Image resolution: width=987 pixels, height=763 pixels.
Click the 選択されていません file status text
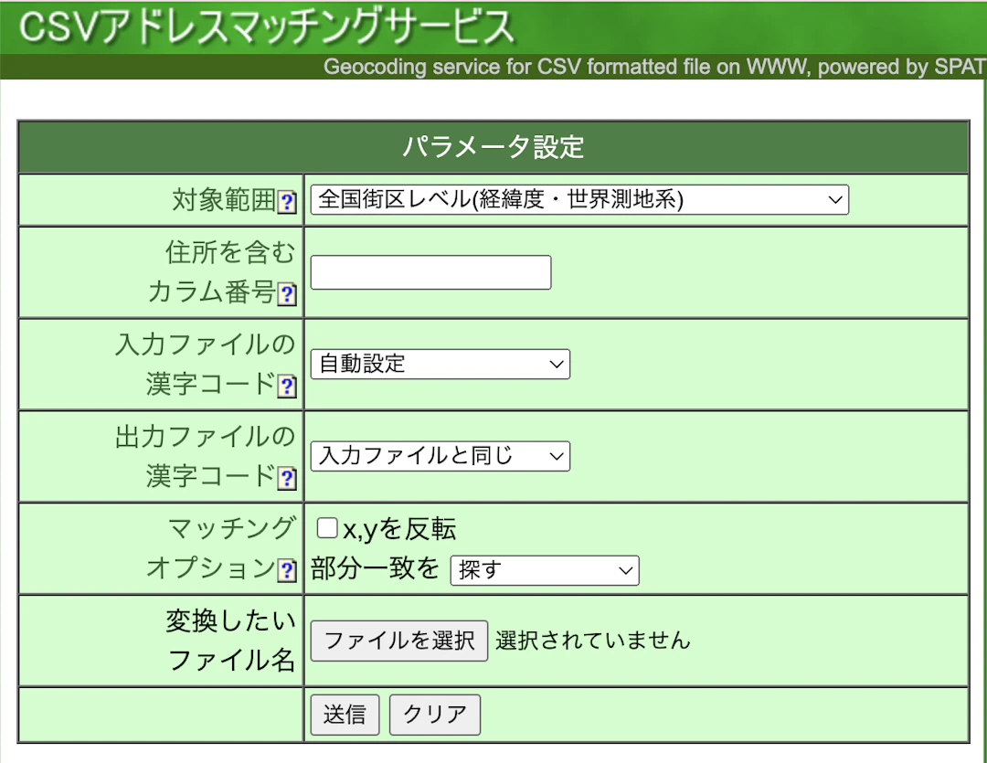coord(593,641)
